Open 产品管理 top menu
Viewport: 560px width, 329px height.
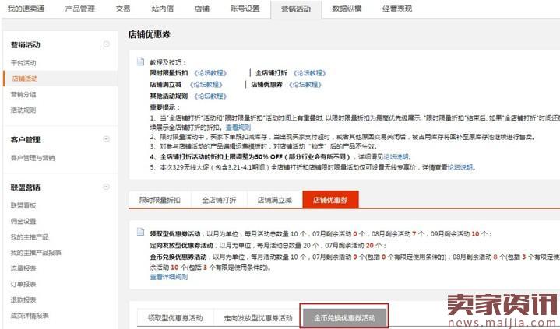coord(80,9)
